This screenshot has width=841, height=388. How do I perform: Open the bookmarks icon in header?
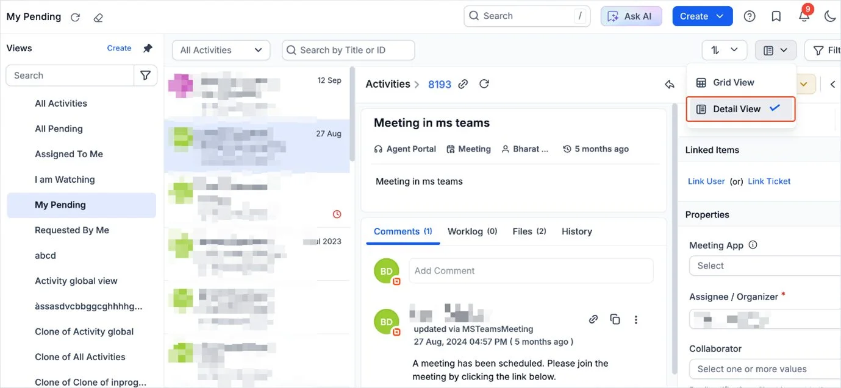776,16
